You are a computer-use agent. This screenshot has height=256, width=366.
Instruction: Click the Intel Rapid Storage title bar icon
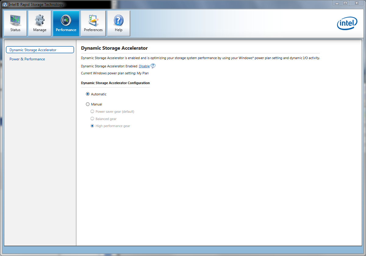point(5,4)
